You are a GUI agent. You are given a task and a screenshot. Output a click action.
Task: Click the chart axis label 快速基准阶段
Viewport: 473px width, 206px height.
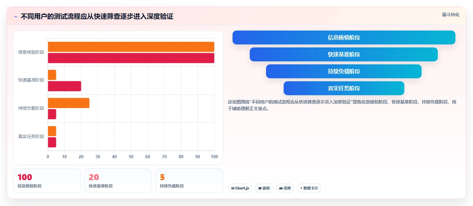click(31, 80)
